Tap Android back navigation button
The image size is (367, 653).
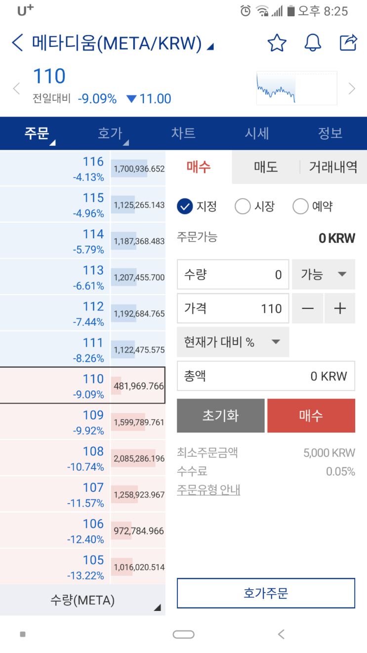[281, 634]
